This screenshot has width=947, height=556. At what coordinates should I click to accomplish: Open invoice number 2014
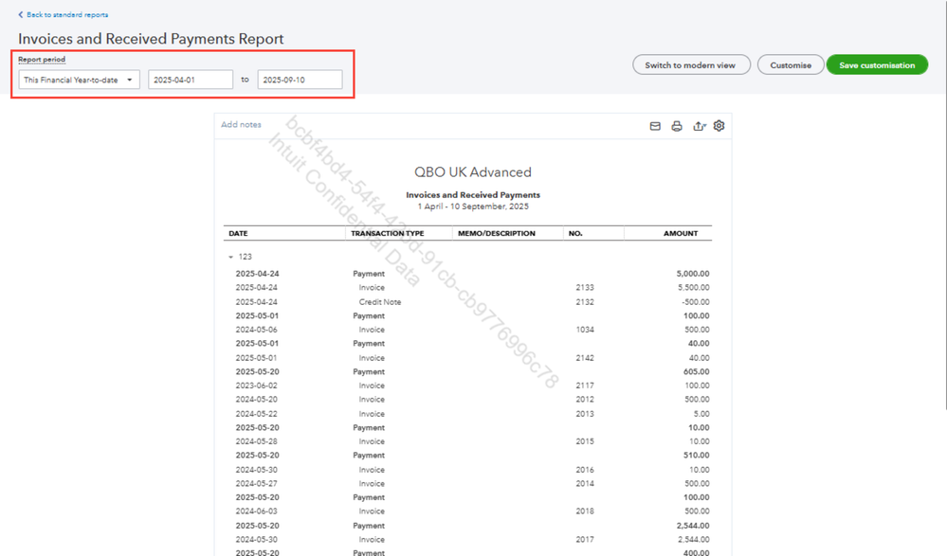[x=585, y=484]
